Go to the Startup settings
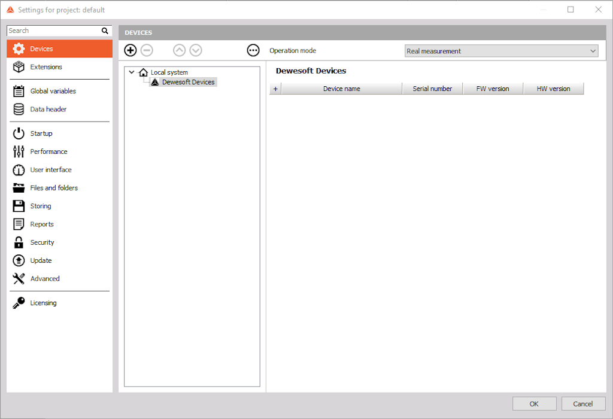613x419 pixels. pos(59,133)
